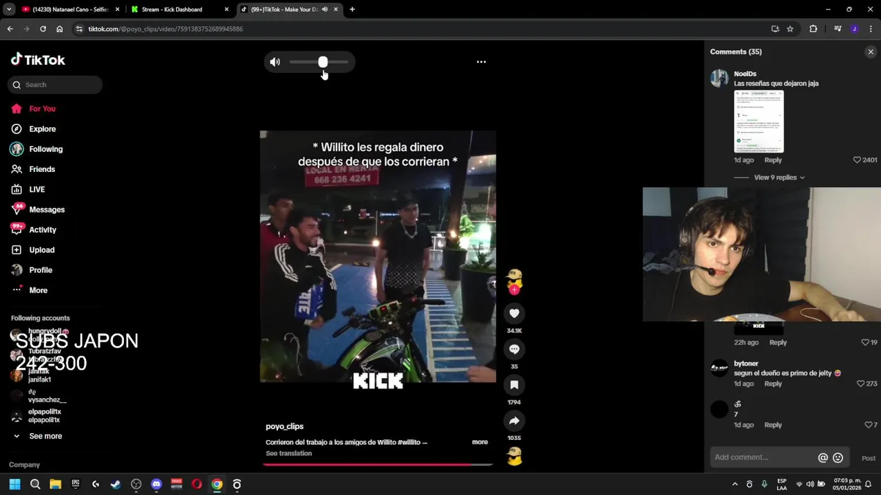Reply to bytoner's comment

click(x=773, y=384)
